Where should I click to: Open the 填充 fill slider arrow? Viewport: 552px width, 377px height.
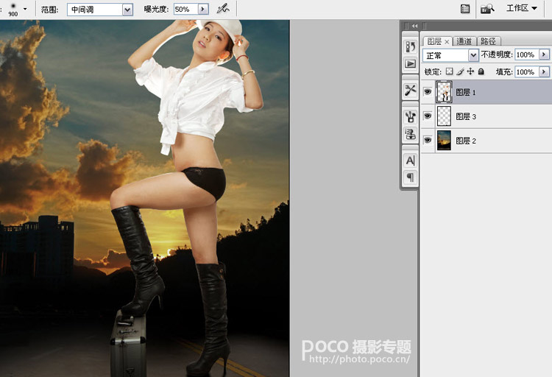click(544, 72)
